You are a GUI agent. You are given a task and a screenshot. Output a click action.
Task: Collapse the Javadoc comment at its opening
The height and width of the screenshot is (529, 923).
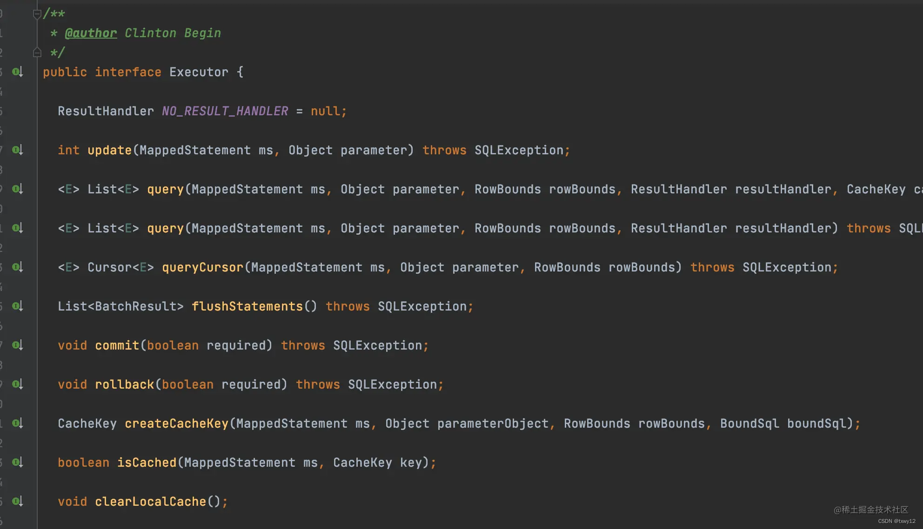tap(37, 14)
